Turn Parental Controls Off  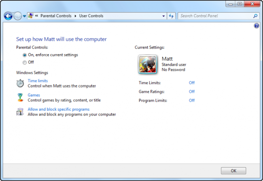coord(28,62)
